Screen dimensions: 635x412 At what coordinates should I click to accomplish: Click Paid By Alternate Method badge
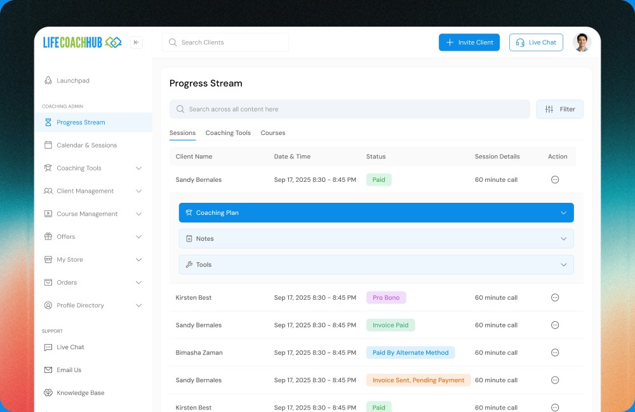410,352
